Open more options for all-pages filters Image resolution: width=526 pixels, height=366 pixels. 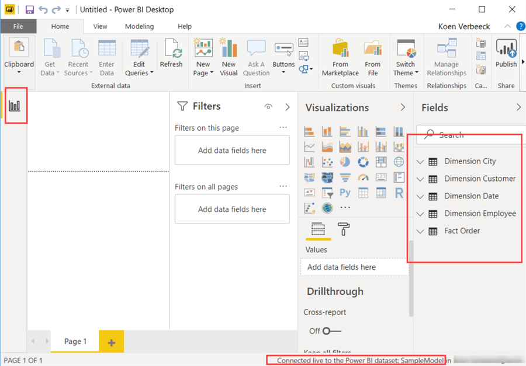click(283, 186)
